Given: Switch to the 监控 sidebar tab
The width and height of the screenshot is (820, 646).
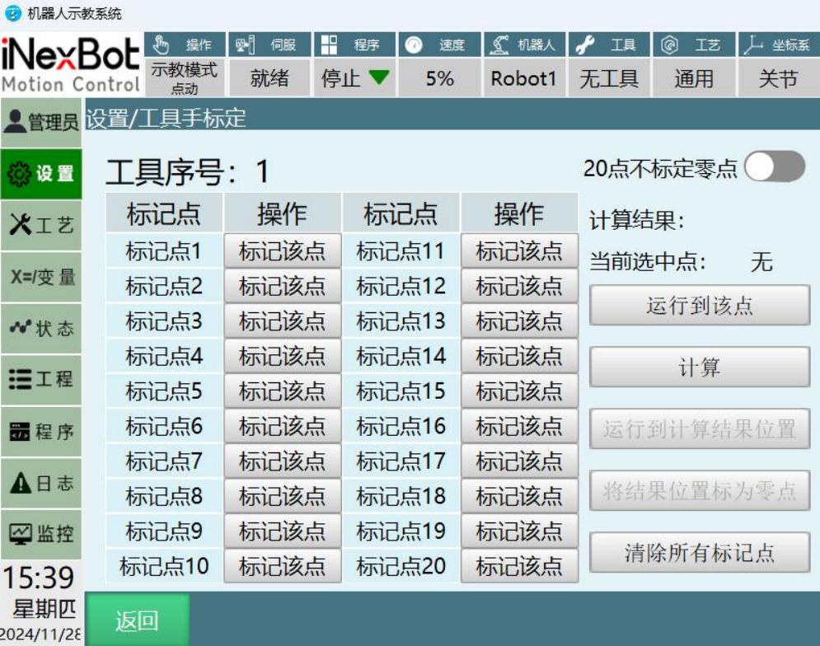Looking at the screenshot, I should click(41, 534).
